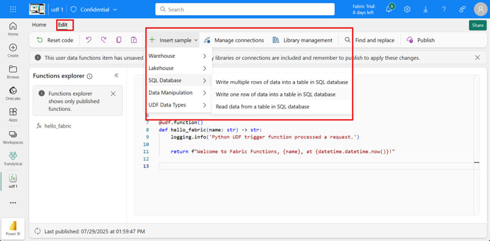Select hello_fabric function in explorer
The width and height of the screenshot is (490, 241).
click(57, 126)
